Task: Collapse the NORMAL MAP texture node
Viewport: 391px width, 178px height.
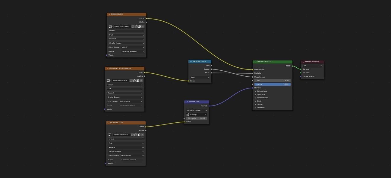Action: (109, 123)
